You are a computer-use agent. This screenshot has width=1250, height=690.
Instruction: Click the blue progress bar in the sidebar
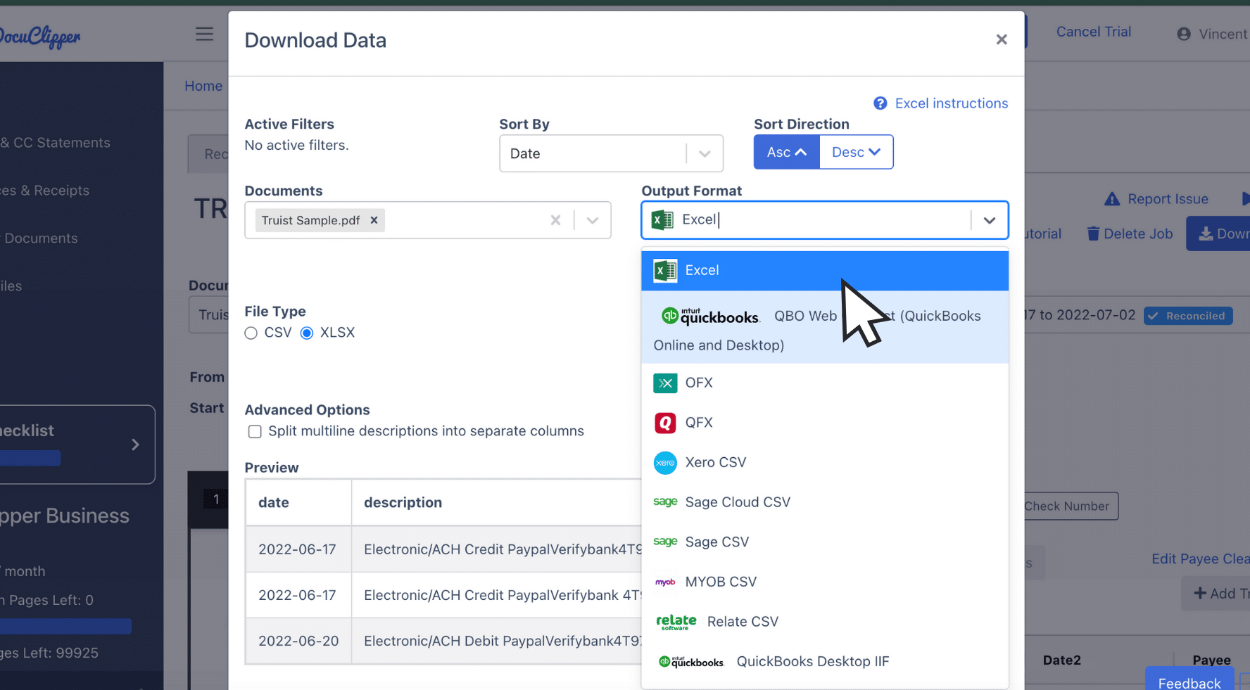pyautogui.click(x=65, y=625)
